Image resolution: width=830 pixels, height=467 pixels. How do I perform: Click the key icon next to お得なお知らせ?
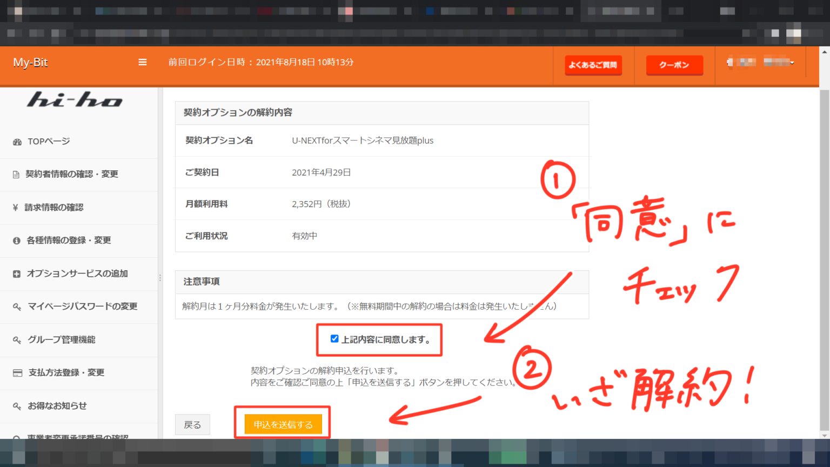pos(17,406)
